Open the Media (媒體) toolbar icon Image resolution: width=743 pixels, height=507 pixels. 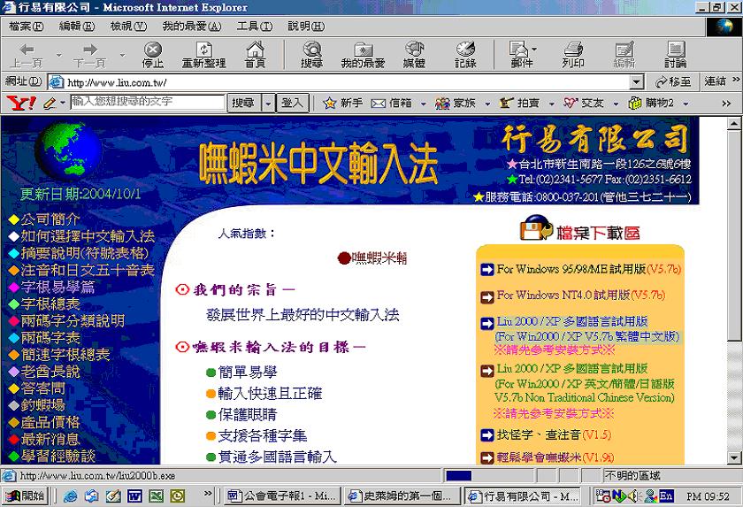click(x=414, y=55)
